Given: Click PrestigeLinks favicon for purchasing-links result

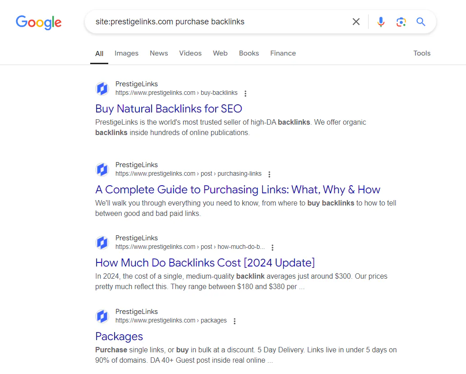Looking at the screenshot, I should click(x=102, y=169).
